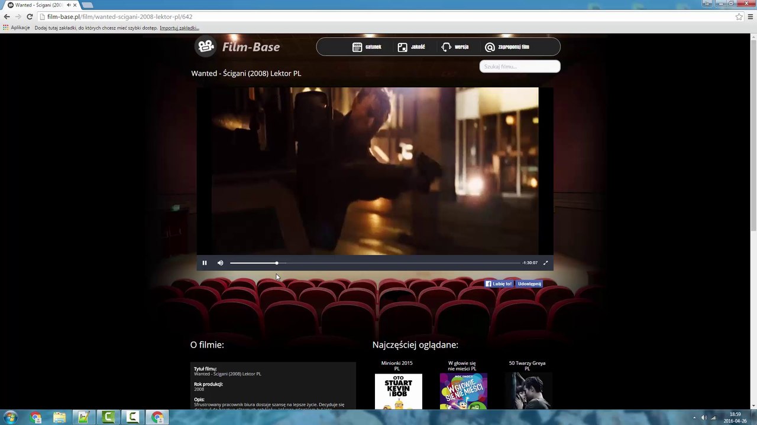Go back to the previous browser page
The image size is (757, 425).
pos(7,17)
